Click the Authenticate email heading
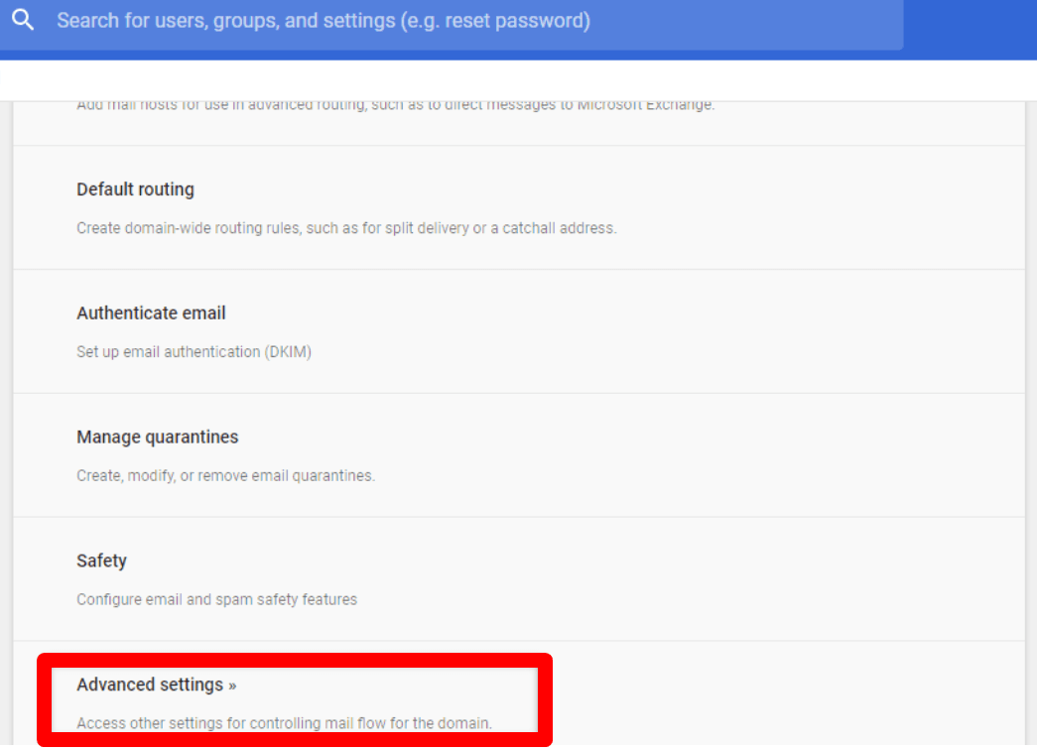Viewport: 1037px width, 750px height. tap(151, 312)
